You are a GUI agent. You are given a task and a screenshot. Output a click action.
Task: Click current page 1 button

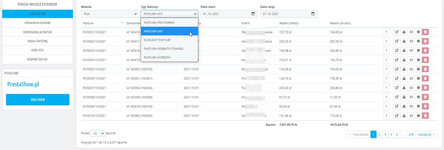[x=373, y=134]
